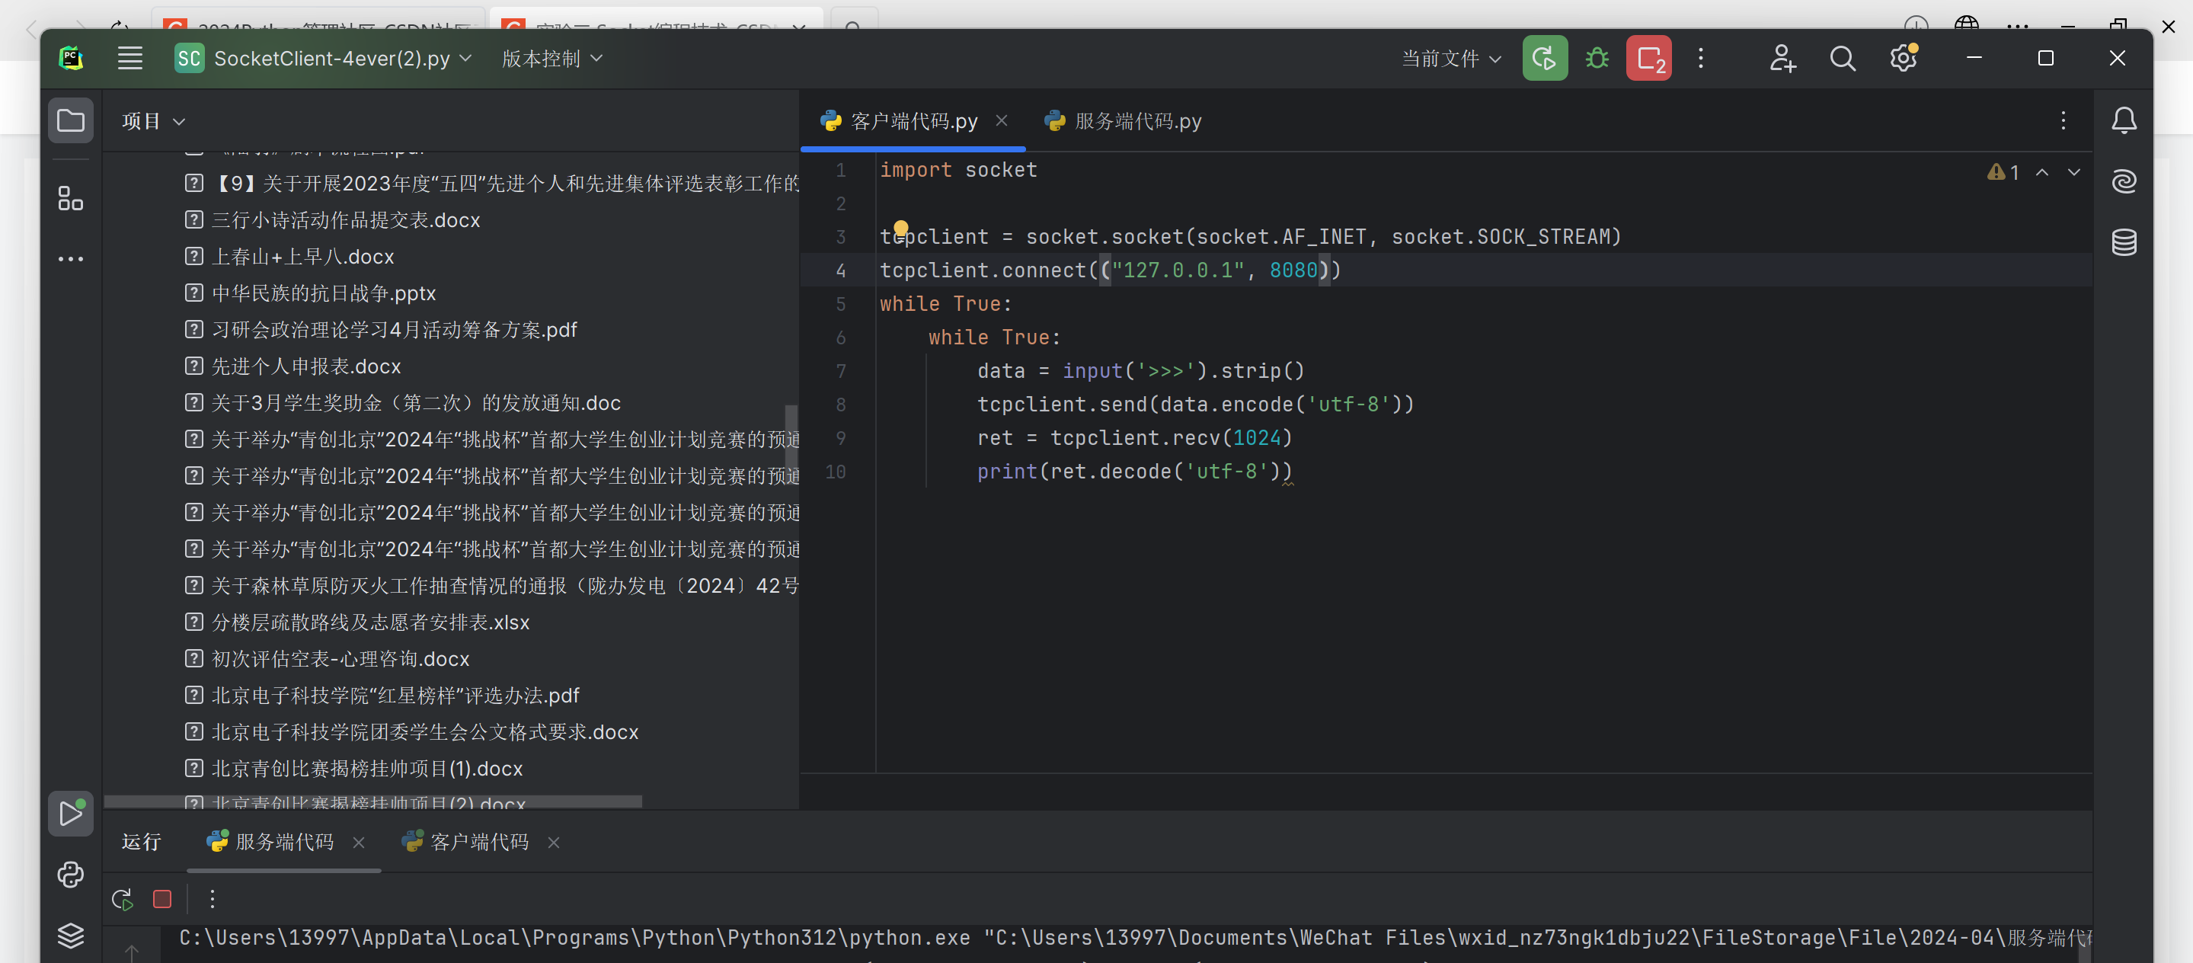Screen dimensions: 2193x963
Task: Open IDE settings gear
Action: [x=1904, y=58]
